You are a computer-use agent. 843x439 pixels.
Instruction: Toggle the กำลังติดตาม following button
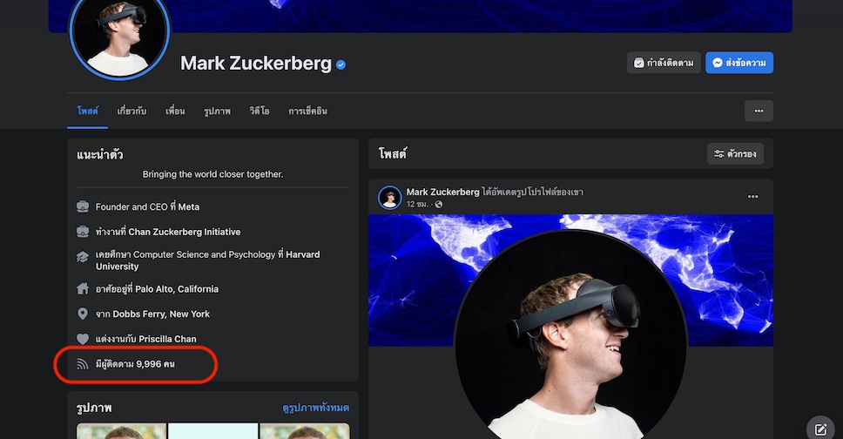(x=664, y=63)
